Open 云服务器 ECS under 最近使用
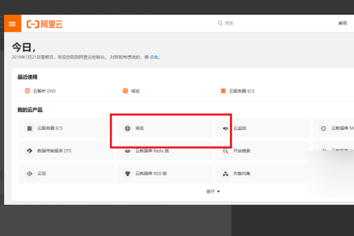The image size is (354, 236). (x=241, y=91)
